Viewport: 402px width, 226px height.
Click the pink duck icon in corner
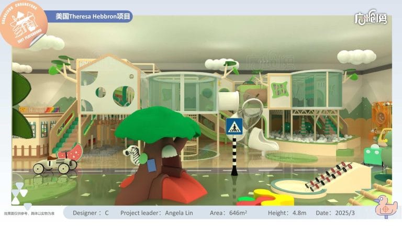pos(386,208)
